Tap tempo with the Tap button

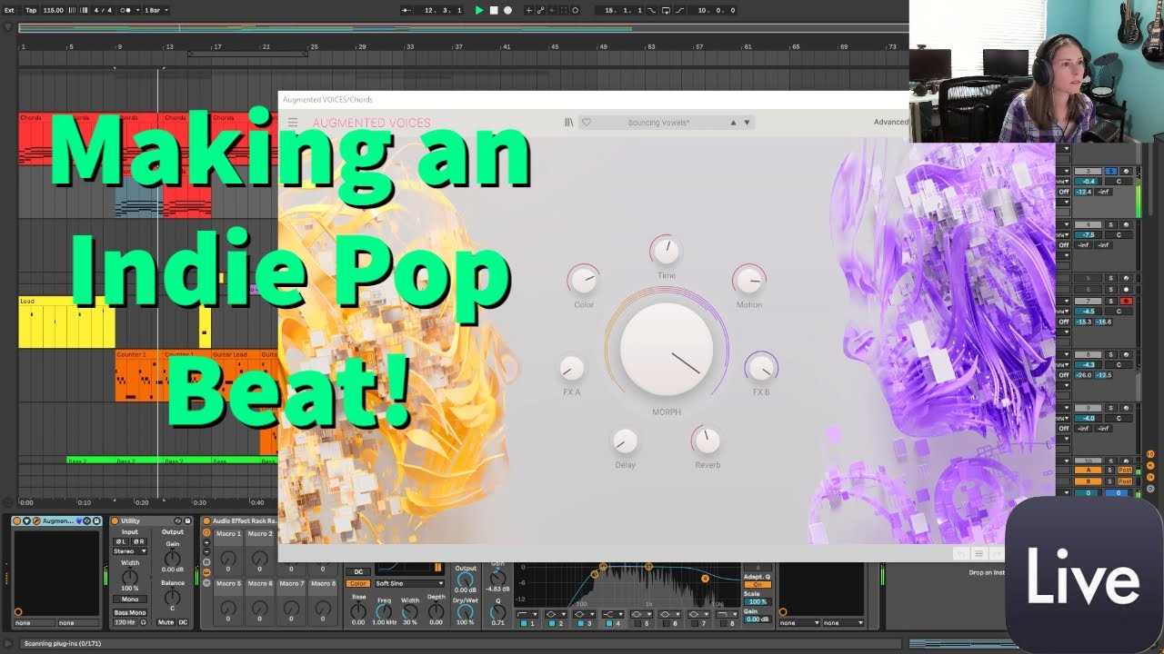31,10
